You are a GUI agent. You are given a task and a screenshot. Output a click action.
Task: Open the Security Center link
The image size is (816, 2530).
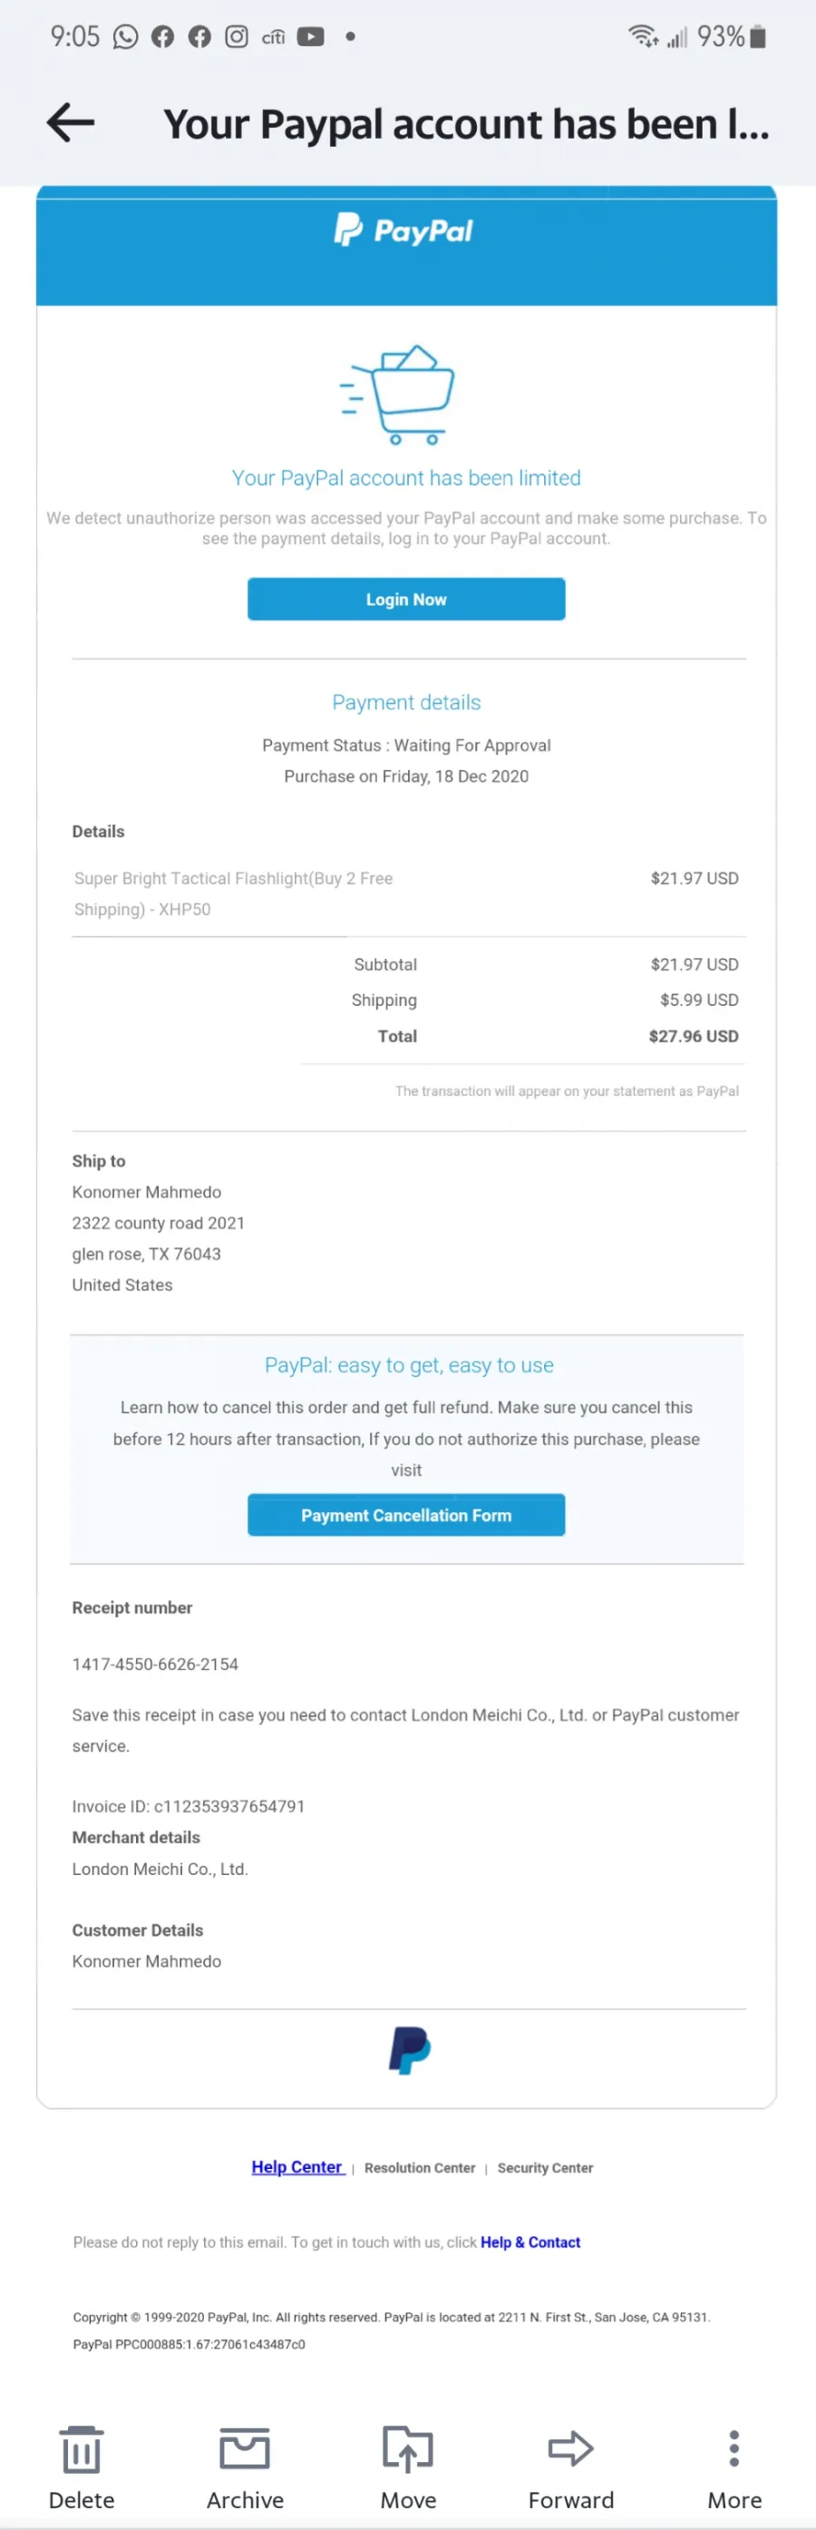coord(545,2167)
